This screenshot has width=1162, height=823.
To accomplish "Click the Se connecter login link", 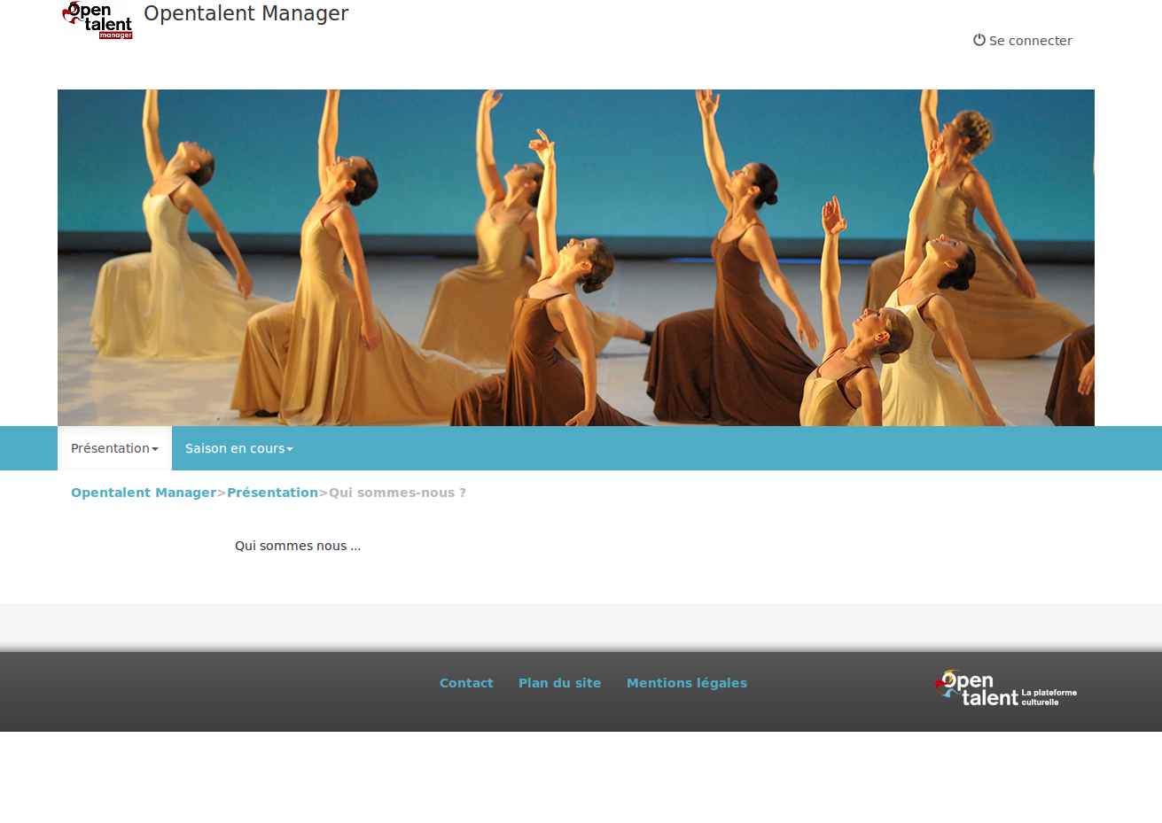I will pyautogui.click(x=1030, y=41).
